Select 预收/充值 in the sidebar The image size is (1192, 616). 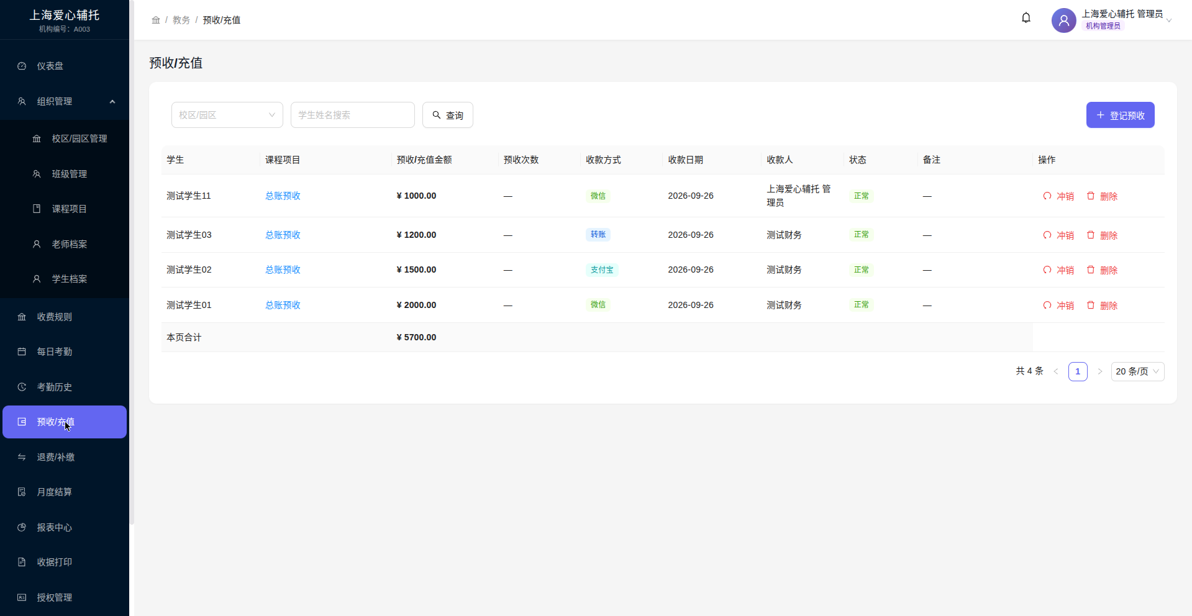[x=65, y=422]
